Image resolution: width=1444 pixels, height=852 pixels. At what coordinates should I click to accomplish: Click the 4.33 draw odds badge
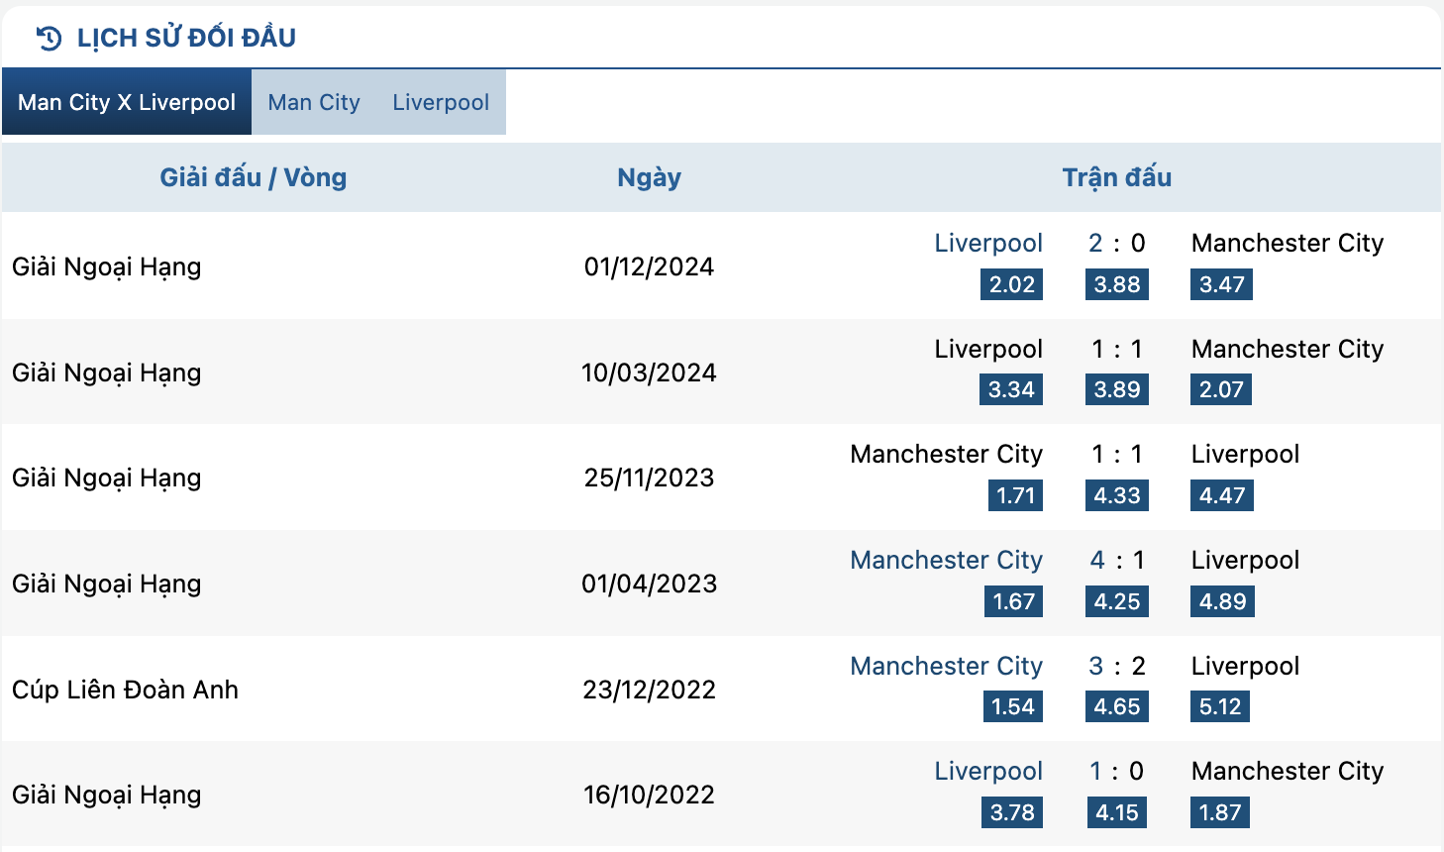pos(1116,495)
